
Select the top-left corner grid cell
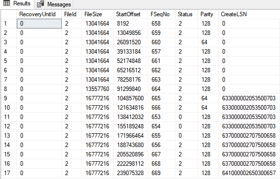pos(9,14)
